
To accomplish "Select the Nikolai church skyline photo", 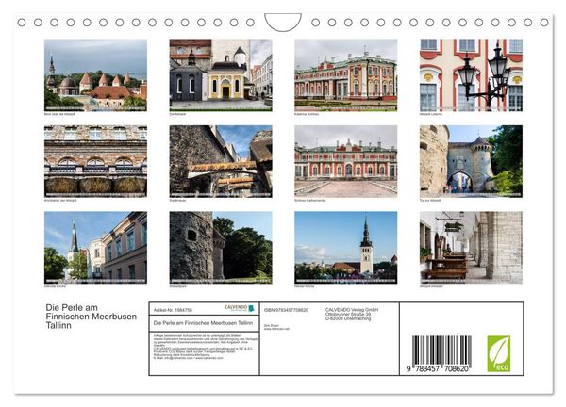I will pos(346,247).
